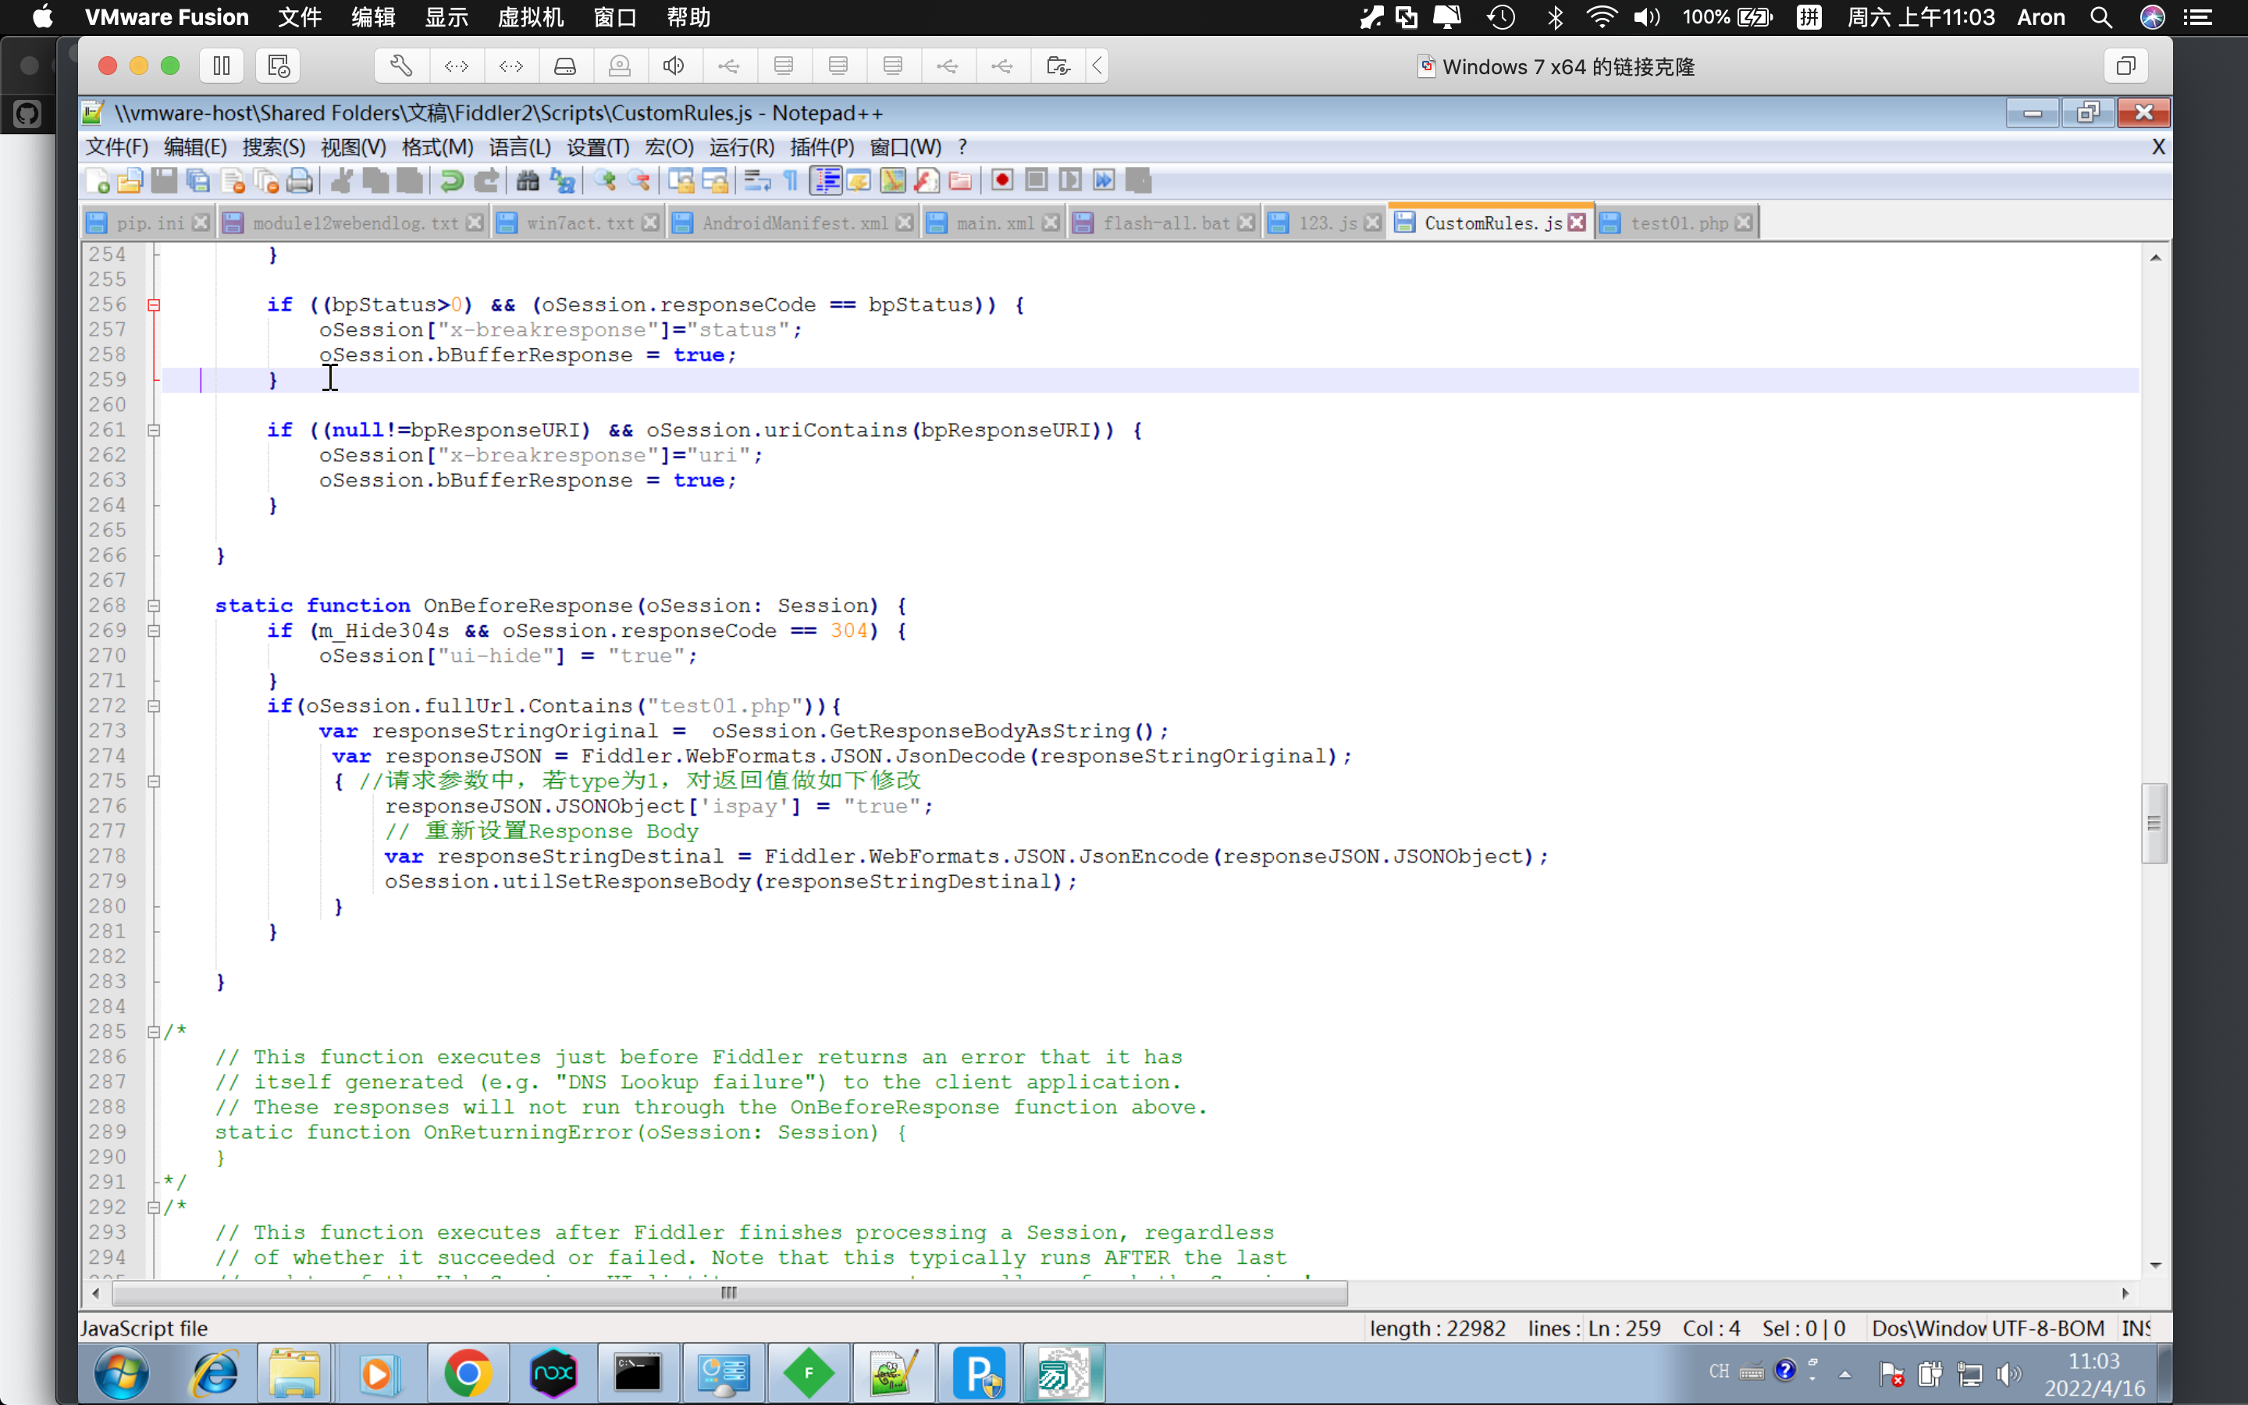Click the Stop recording macro icon
The height and width of the screenshot is (1405, 2248).
pos(1037,180)
